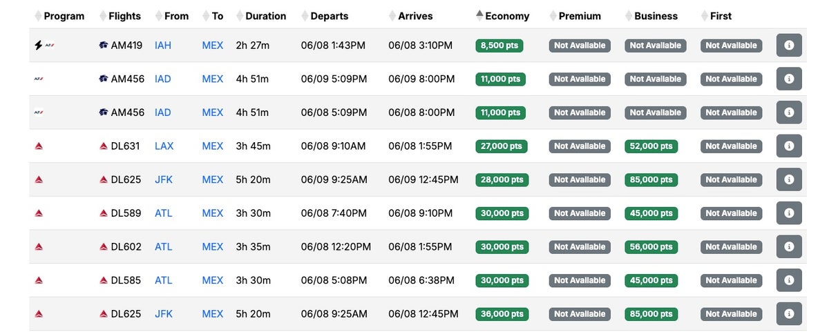Screen dimensions: 829x332
Task: Click info button on DL589 row
Action: pyautogui.click(x=789, y=213)
